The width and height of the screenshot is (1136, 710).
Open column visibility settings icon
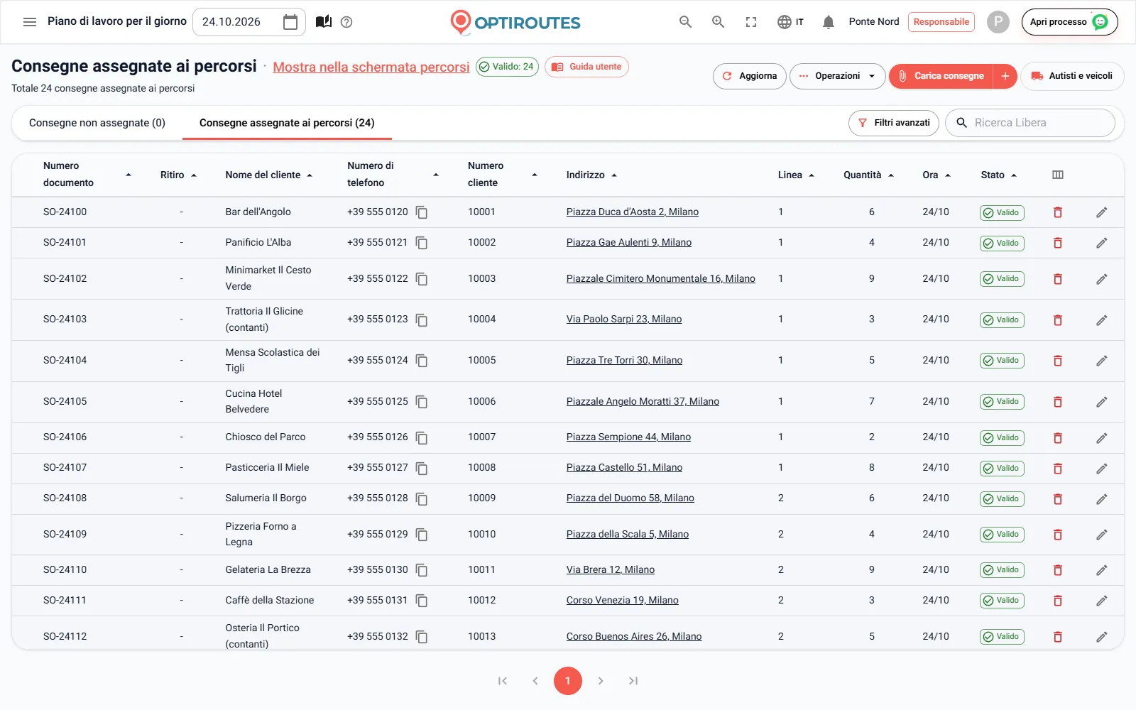pos(1057,175)
